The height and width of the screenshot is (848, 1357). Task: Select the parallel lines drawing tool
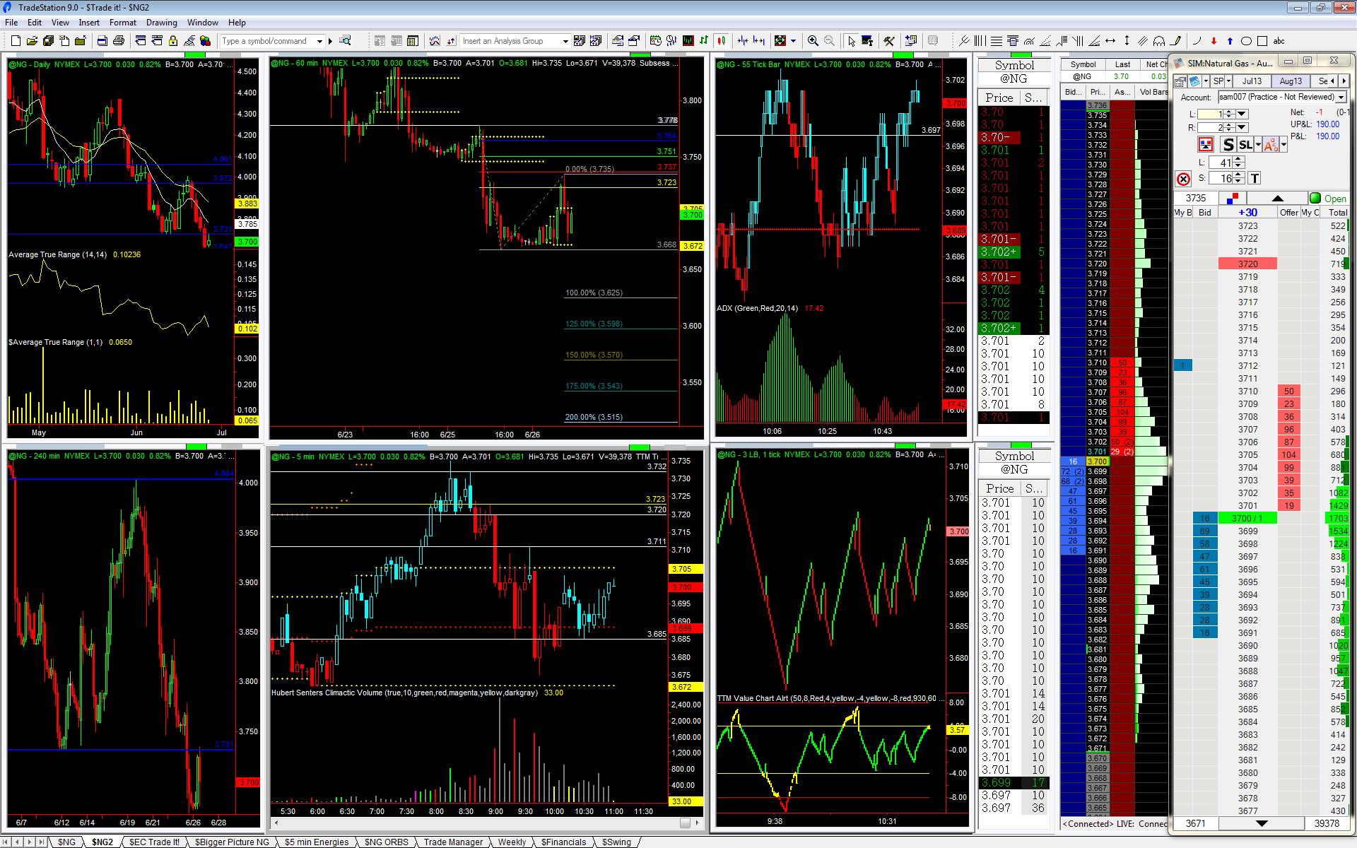click(1143, 41)
